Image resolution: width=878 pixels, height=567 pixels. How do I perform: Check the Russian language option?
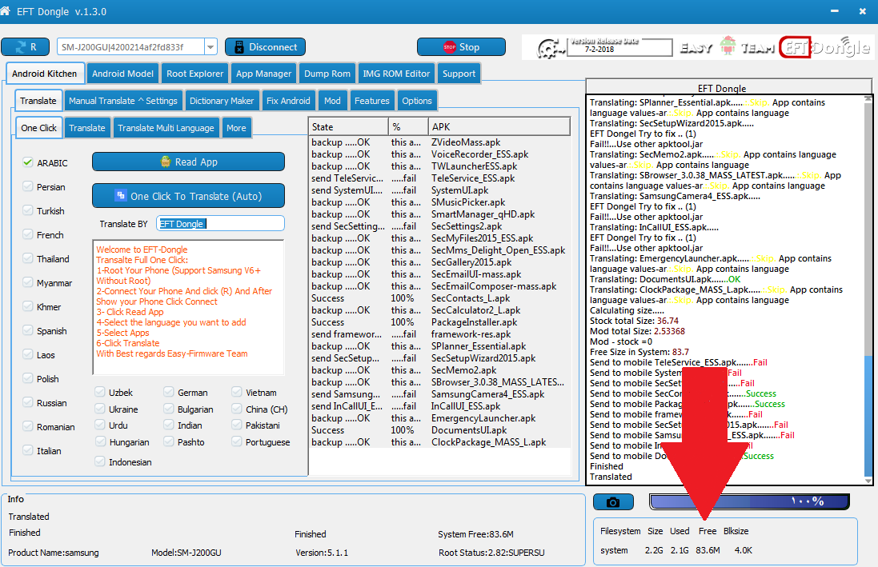click(x=27, y=402)
